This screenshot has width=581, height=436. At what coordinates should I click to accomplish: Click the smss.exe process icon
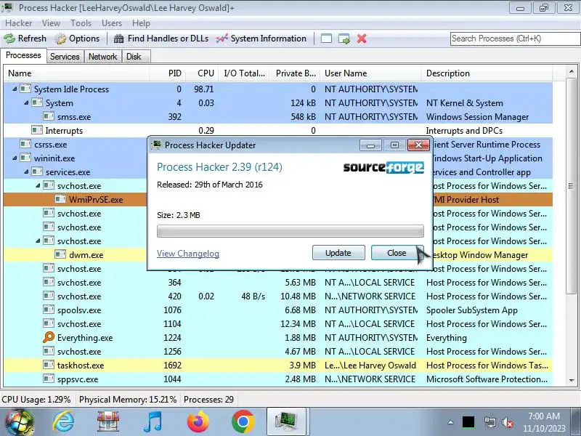[x=49, y=116]
